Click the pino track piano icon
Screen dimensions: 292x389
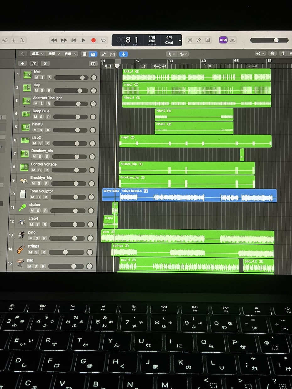[x=21, y=235]
